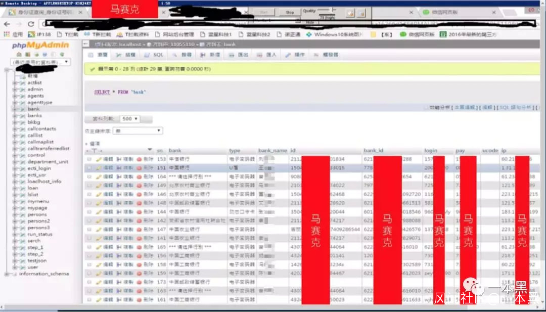Viewport: 546px width, 312px height.
Task: Click the browser back arrow
Action: pyautogui.click(x=7, y=24)
